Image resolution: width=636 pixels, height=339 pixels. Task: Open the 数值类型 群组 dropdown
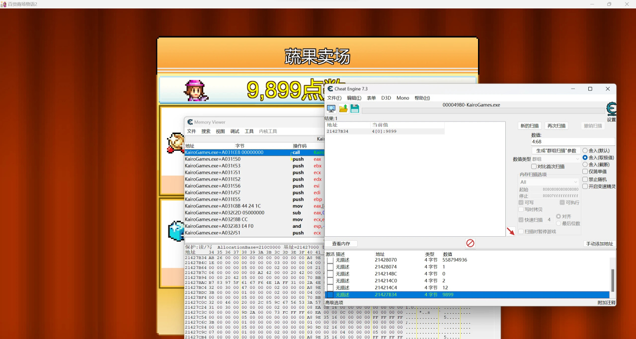pos(556,159)
